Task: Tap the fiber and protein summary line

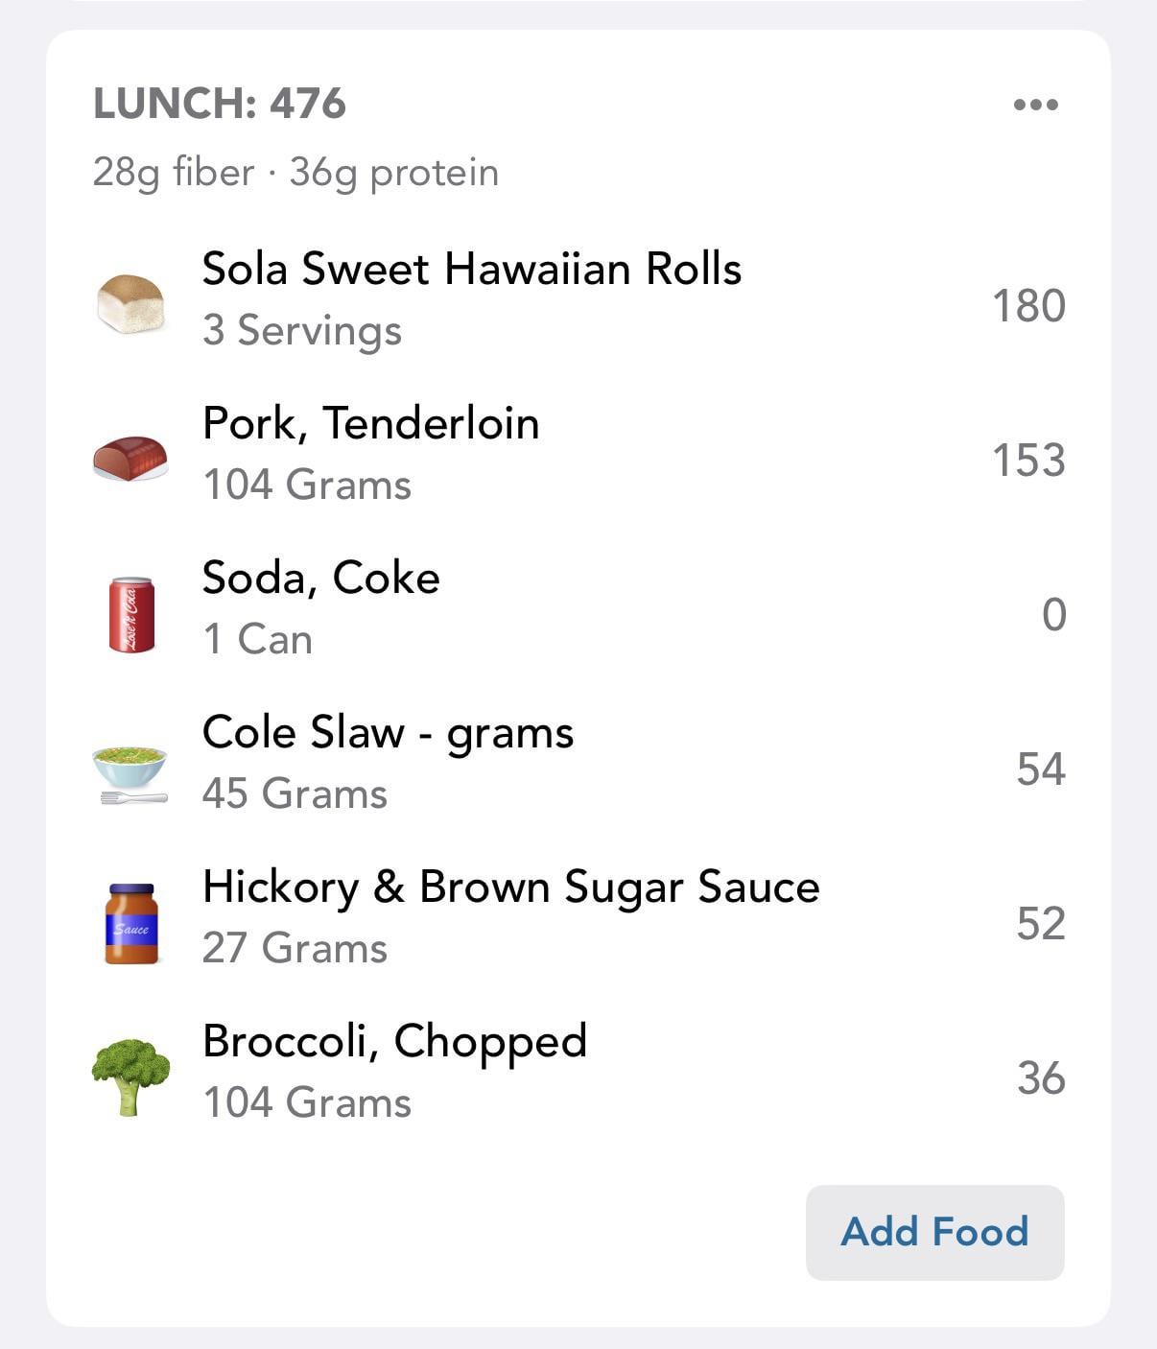Action: [295, 173]
